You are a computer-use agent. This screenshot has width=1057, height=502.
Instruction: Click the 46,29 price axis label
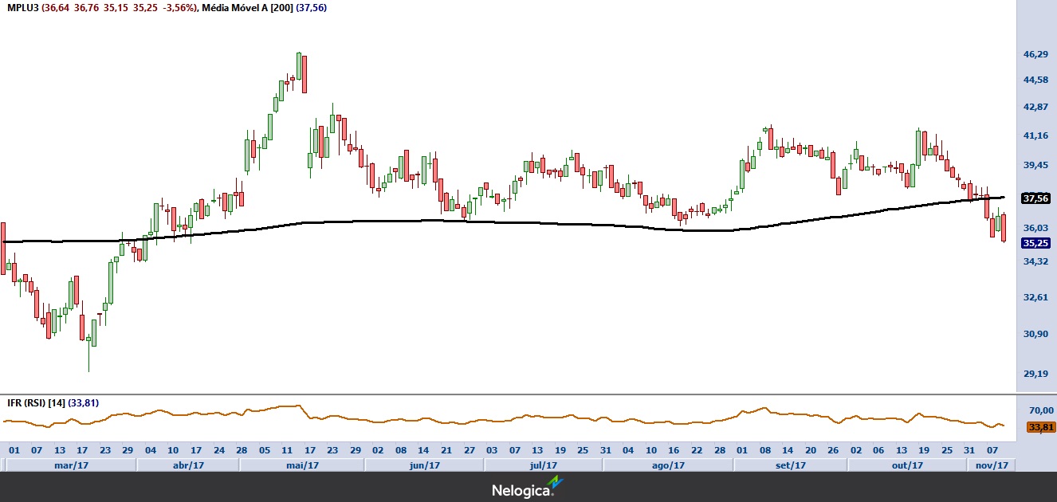pyautogui.click(x=1035, y=54)
